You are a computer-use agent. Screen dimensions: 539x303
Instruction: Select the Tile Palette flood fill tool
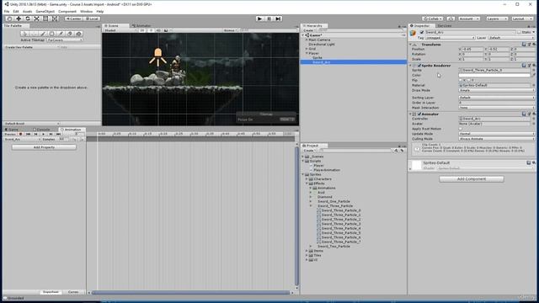point(78,34)
